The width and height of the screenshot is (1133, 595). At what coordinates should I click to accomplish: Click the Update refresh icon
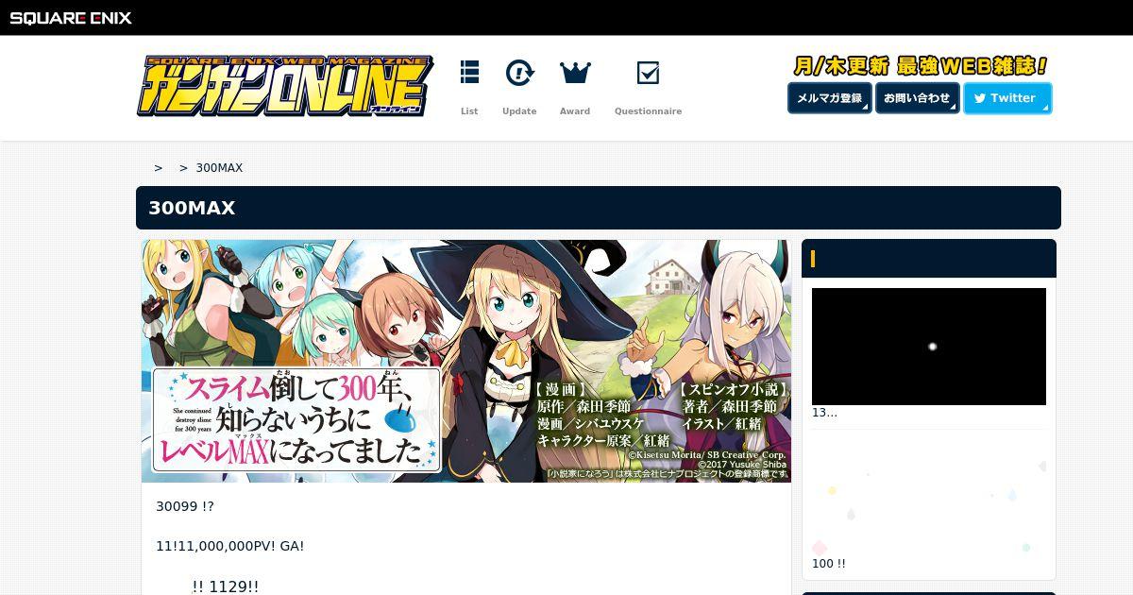click(519, 73)
